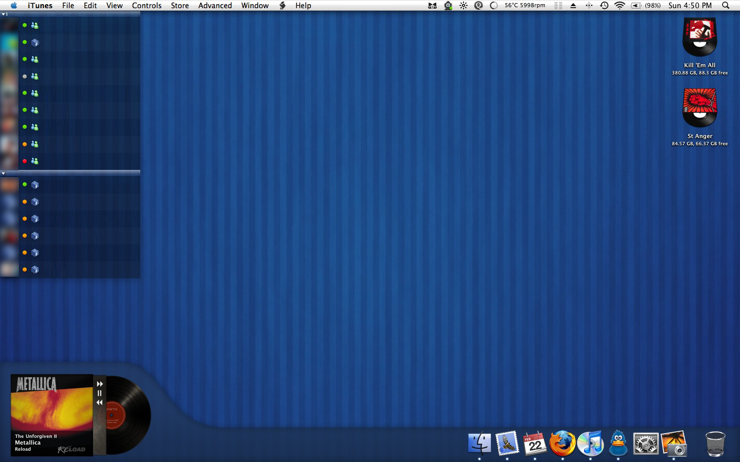This screenshot has width=740, height=462.
Task: Open the Trash in the Dock
Action: (x=715, y=444)
